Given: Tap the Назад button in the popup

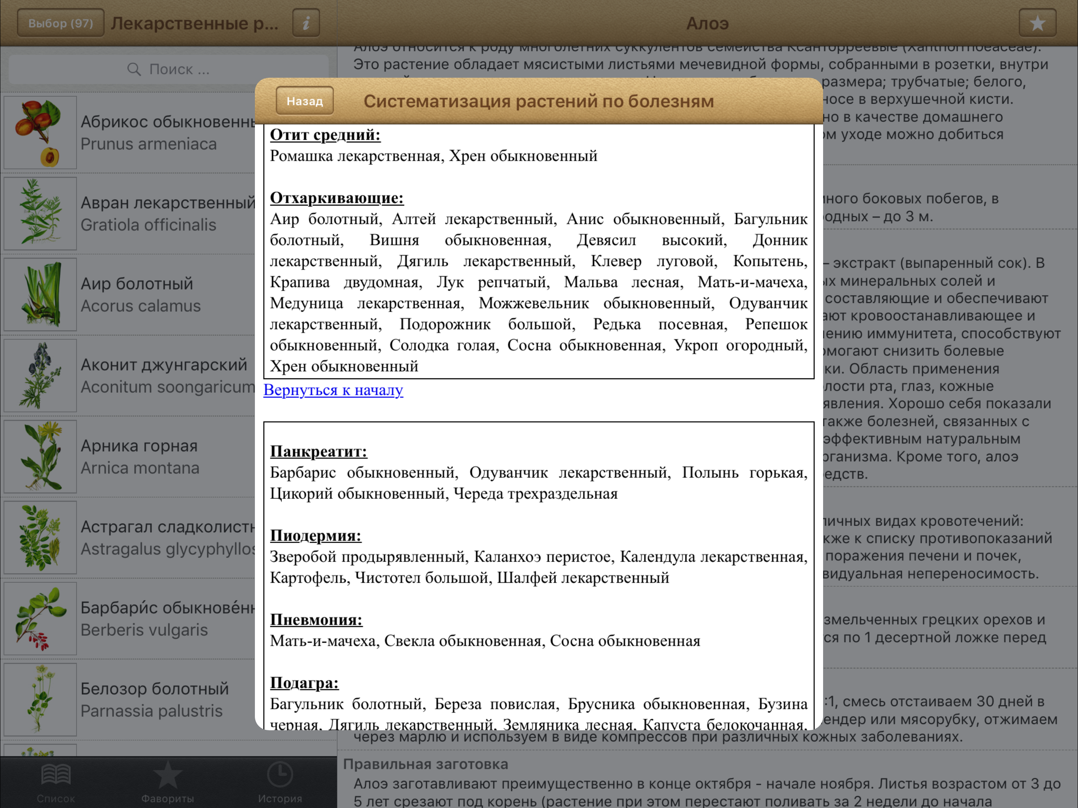Looking at the screenshot, I should tap(305, 101).
